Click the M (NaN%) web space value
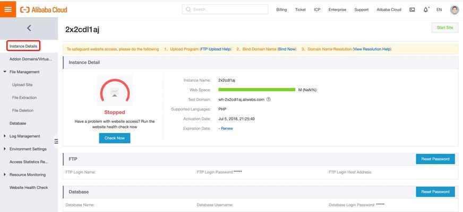463x212 pixels. tap(307, 90)
